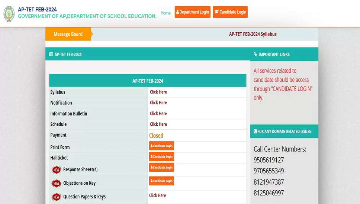Image resolution: width=360 pixels, height=204 pixels.
Task: Open the Notification Click Here link
Action: point(158,103)
